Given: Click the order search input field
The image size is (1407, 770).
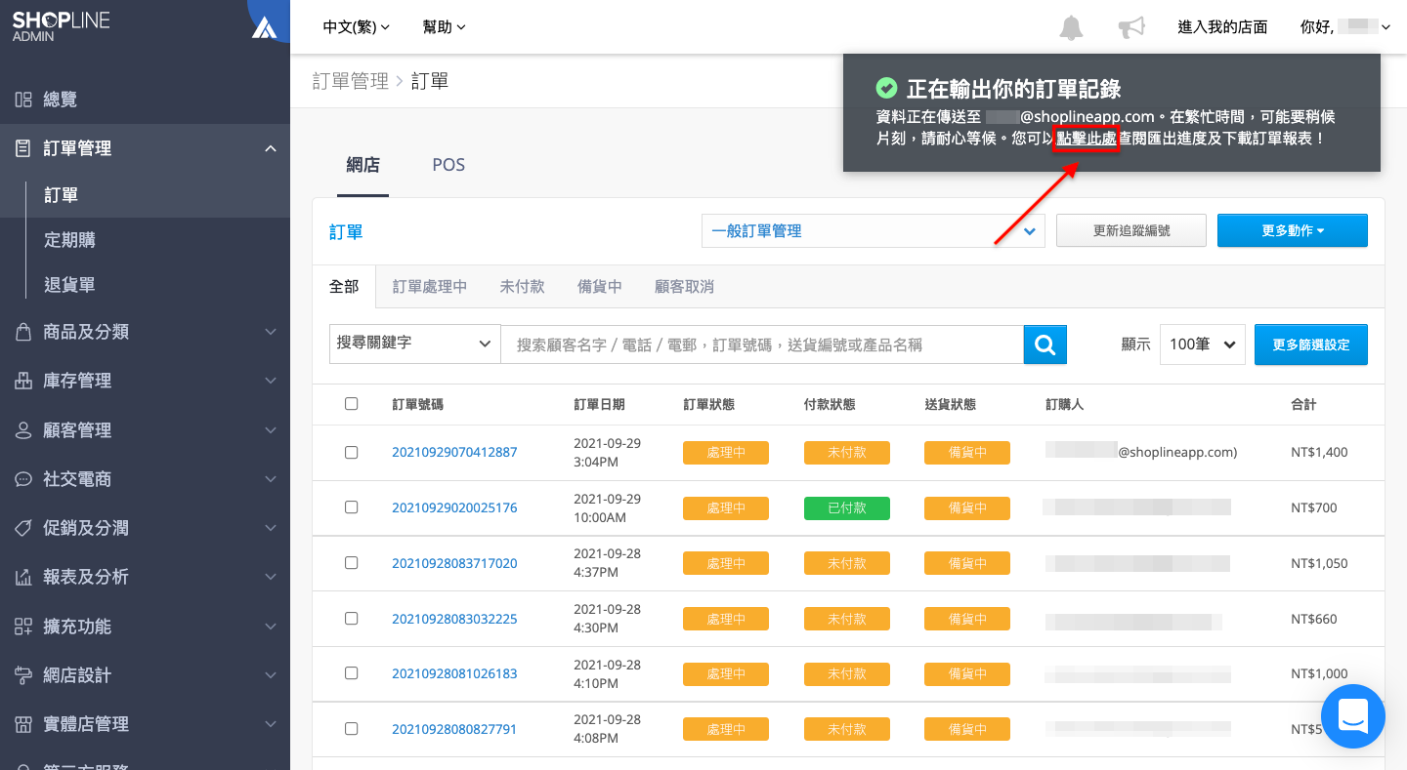Looking at the screenshot, I should (762, 344).
